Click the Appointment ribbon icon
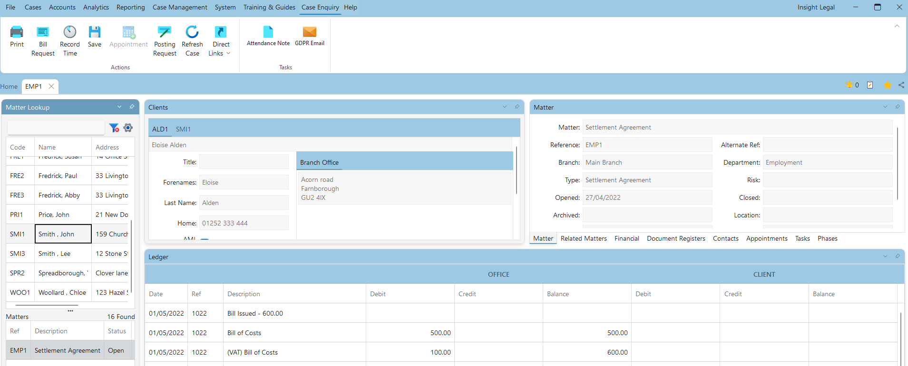Screen dimensions: 908x366 coord(128,37)
